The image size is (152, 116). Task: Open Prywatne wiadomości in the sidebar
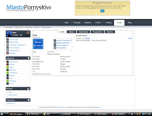click(x=17, y=45)
